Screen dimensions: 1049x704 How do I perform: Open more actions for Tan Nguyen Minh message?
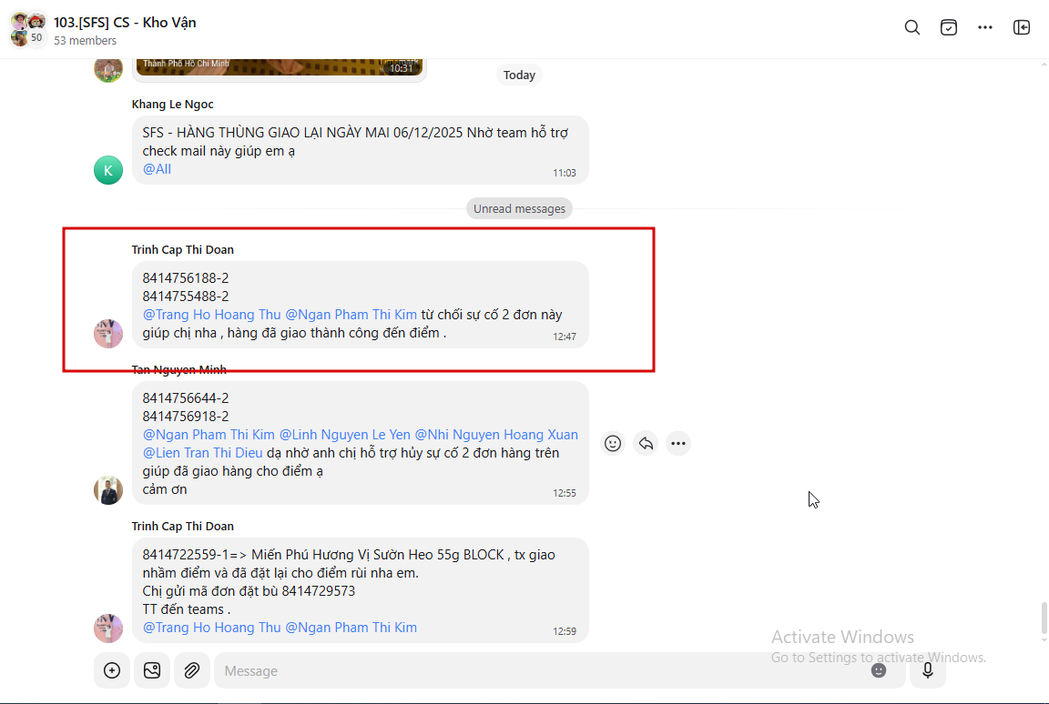[x=678, y=444]
